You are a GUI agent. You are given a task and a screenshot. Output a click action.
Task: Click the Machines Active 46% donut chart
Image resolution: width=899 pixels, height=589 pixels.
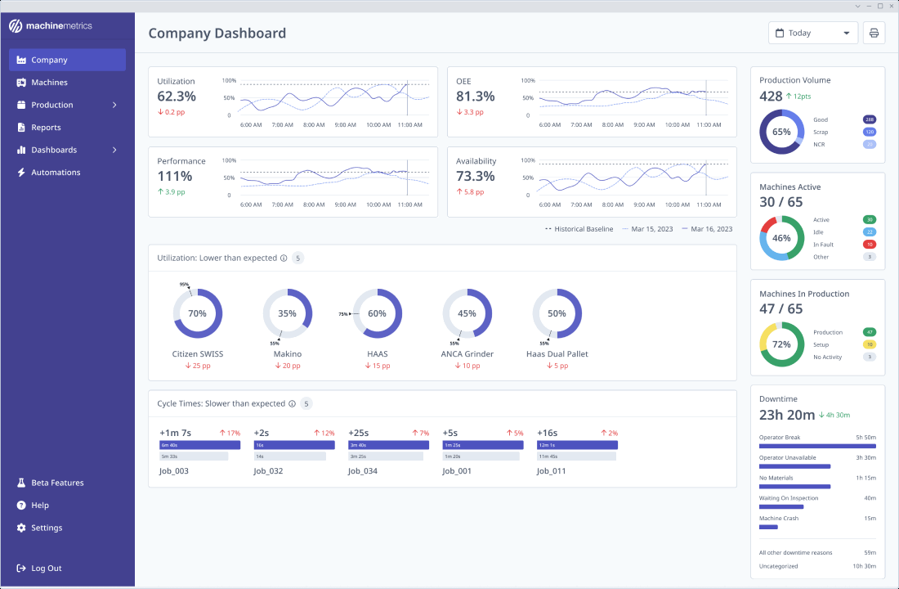point(781,238)
